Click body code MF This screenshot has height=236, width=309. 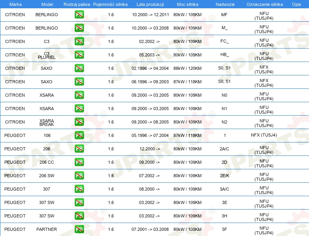[224, 15]
